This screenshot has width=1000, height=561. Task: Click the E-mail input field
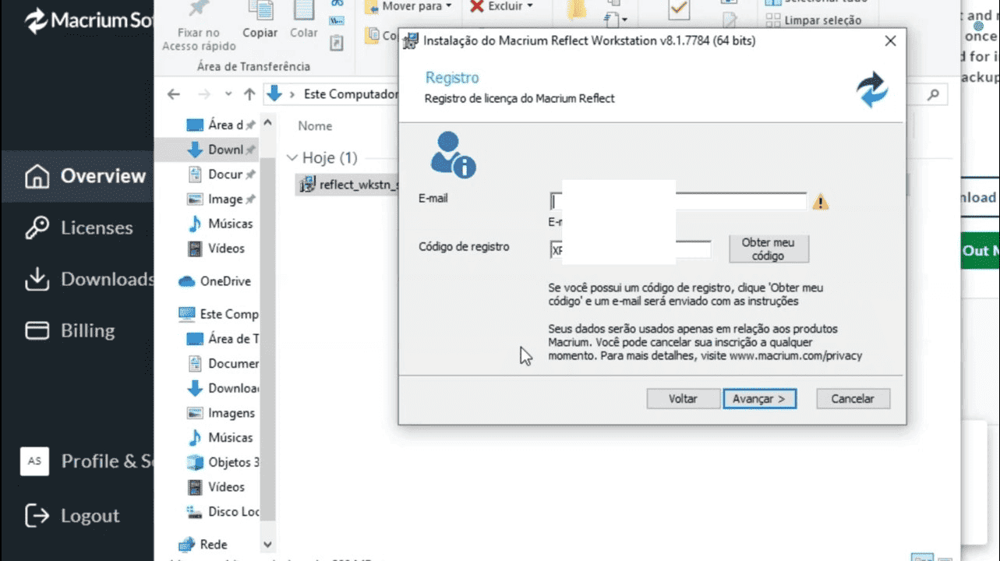[x=678, y=202]
